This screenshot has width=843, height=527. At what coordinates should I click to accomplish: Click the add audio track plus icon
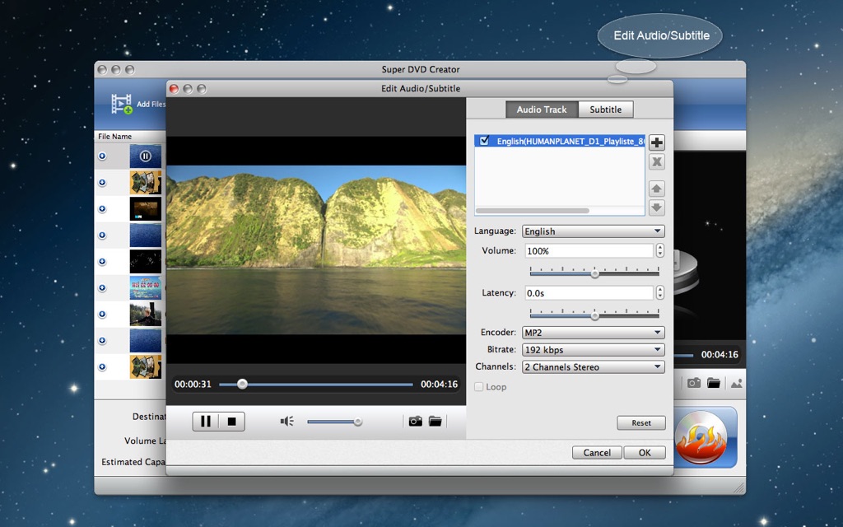(656, 142)
